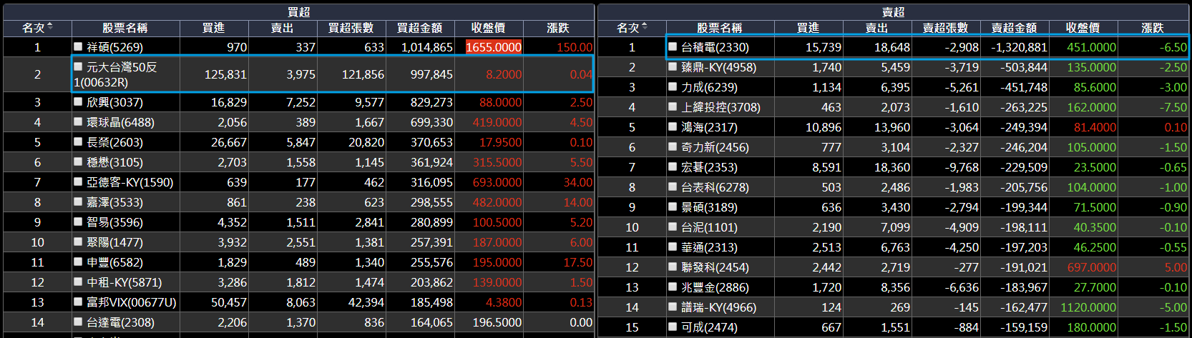Tick checkbox for 上緯投控(3708)

[673, 106]
